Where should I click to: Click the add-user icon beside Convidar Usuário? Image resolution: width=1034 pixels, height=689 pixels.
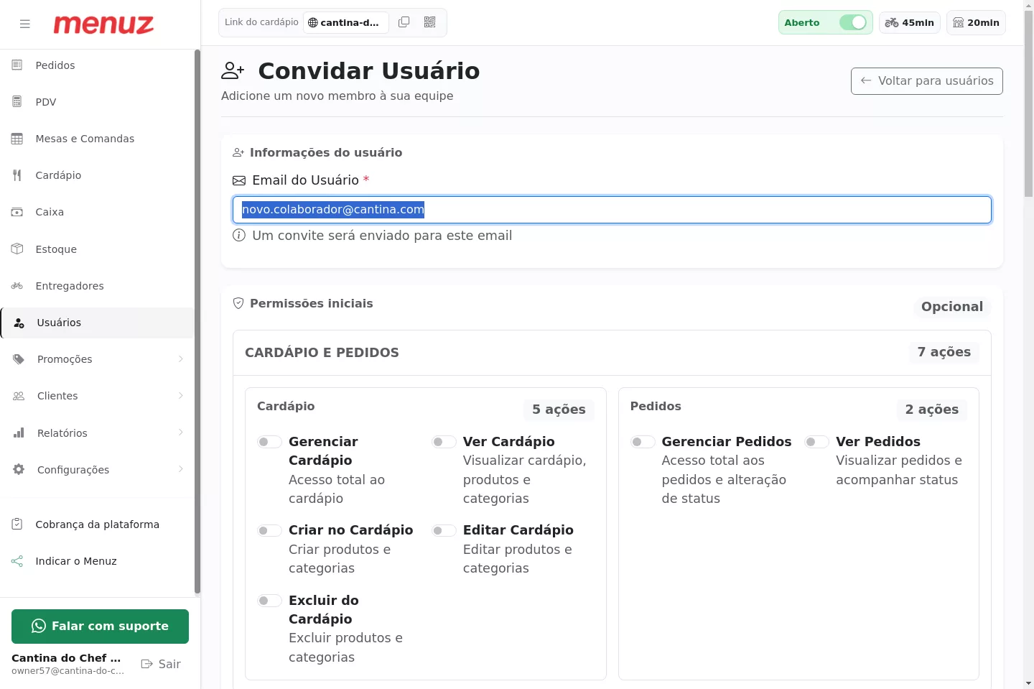pos(233,70)
